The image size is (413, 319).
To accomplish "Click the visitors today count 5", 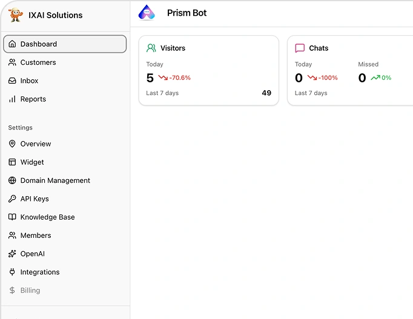I will (150, 77).
